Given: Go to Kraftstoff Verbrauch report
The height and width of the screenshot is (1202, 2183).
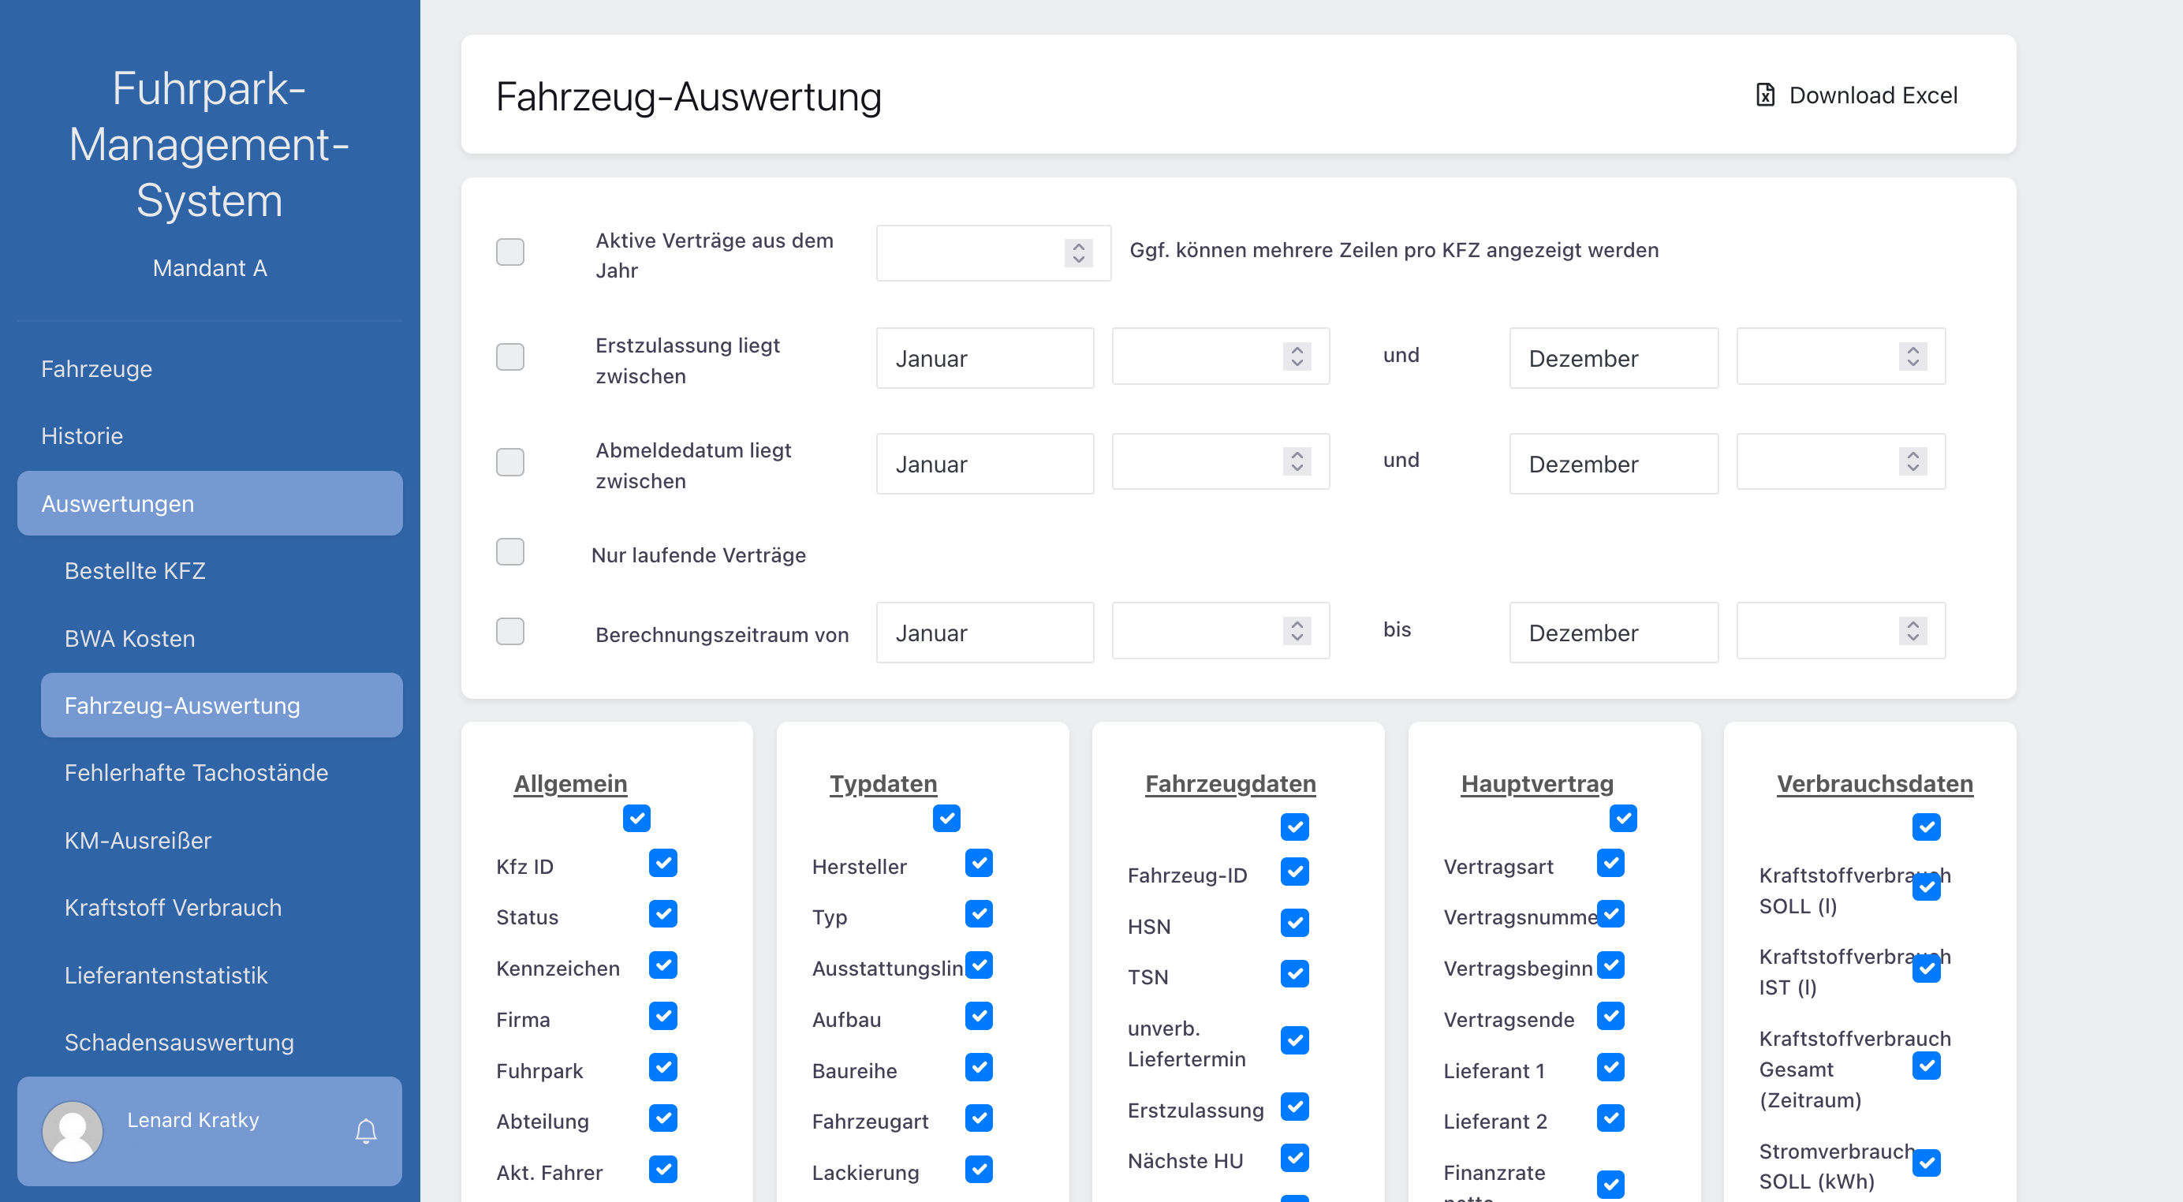Looking at the screenshot, I should pos(173,907).
